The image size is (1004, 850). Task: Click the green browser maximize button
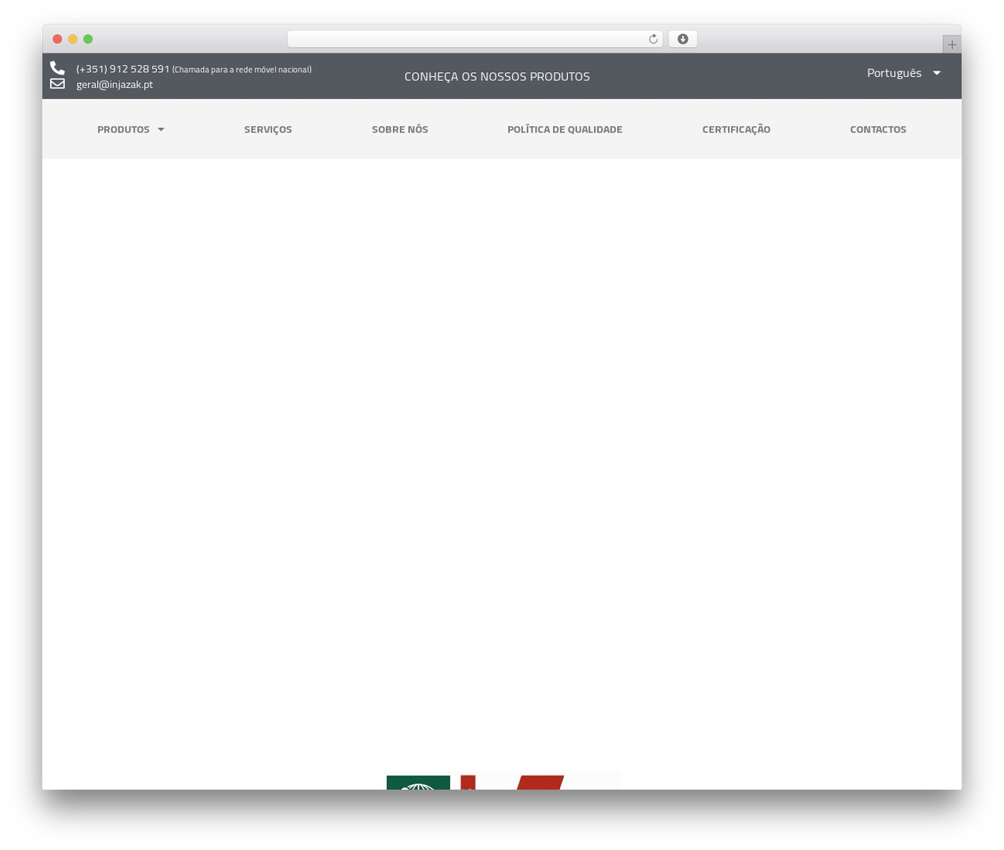[88, 39]
